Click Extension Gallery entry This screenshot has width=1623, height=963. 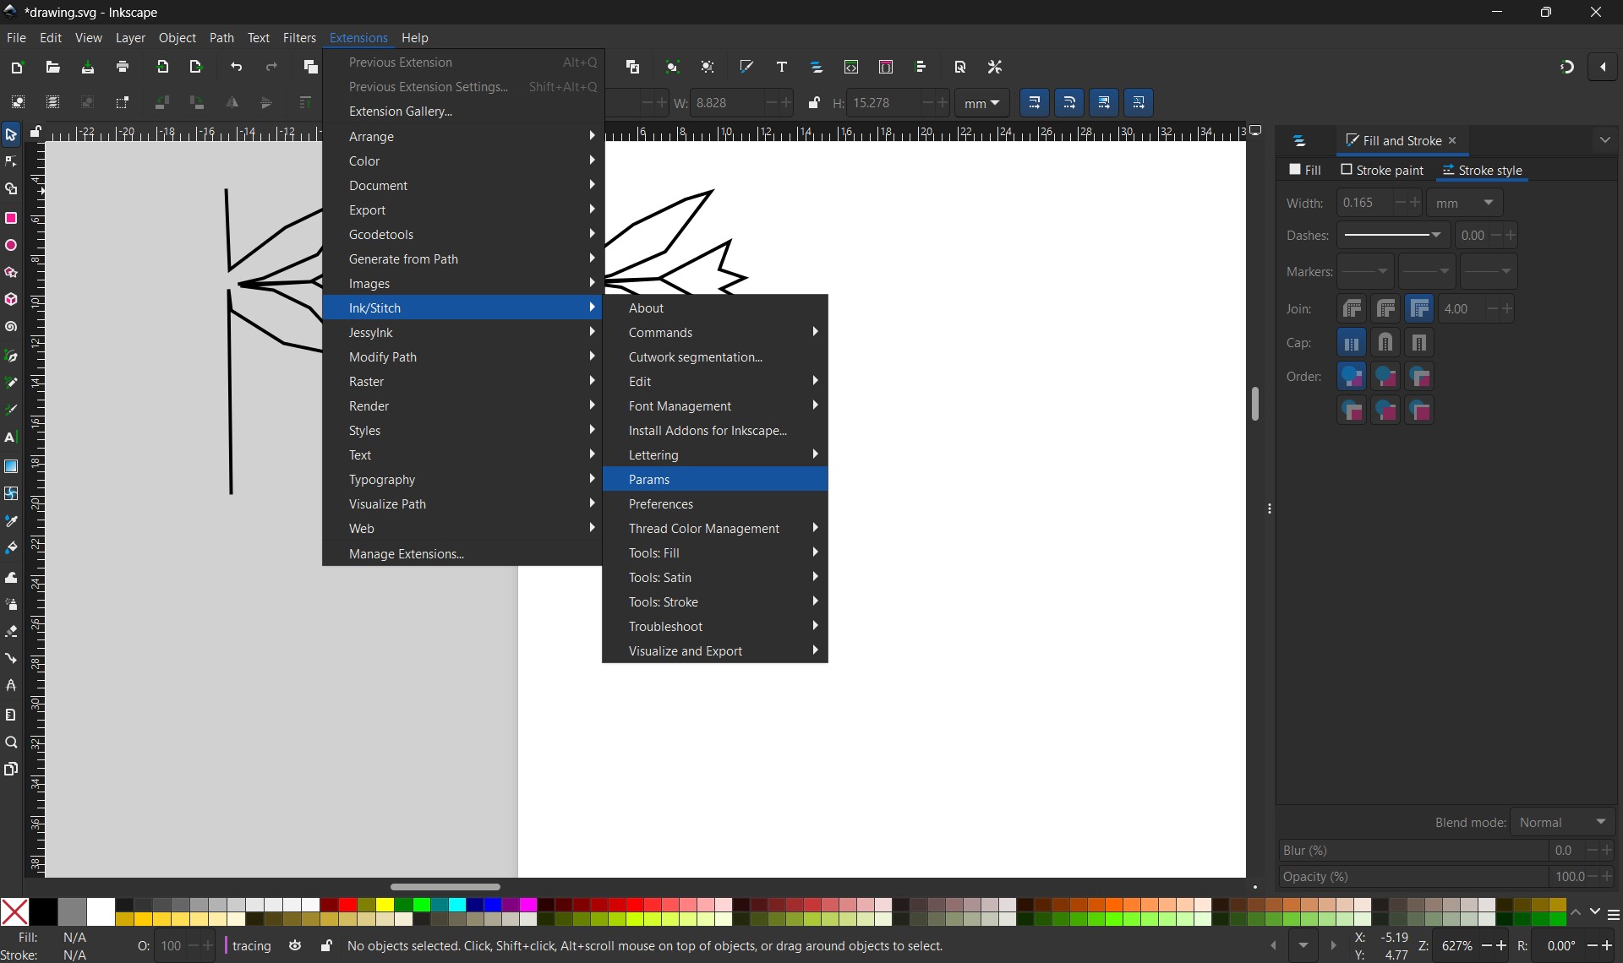tap(462, 112)
